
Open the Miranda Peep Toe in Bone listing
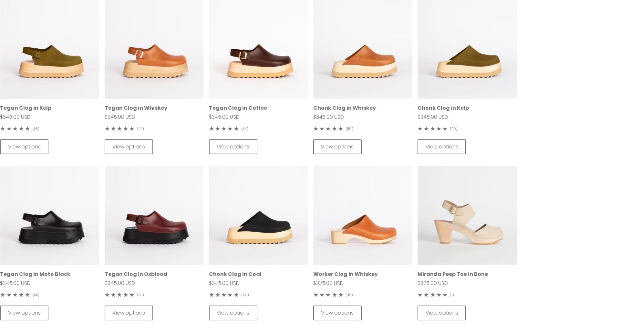[x=453, y=274]
